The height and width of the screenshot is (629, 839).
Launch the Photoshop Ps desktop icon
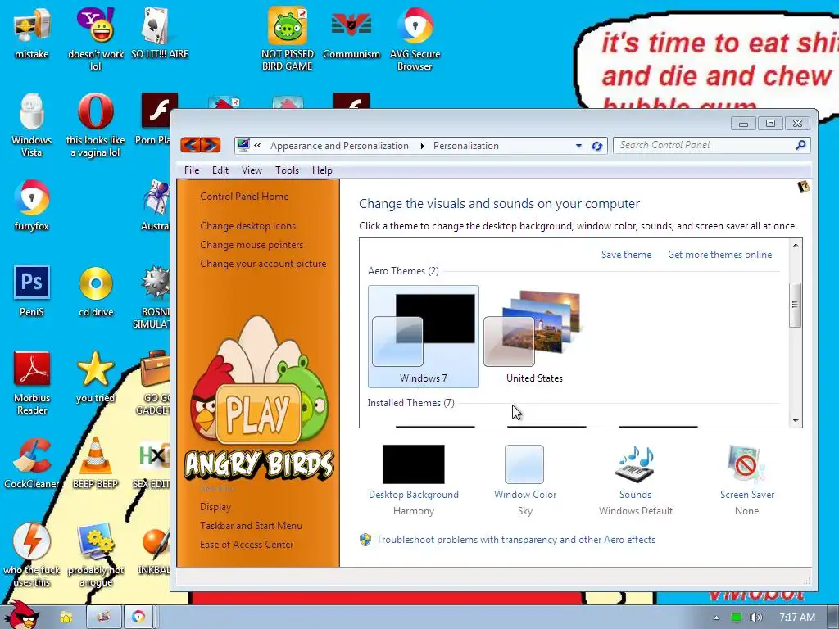32,291
